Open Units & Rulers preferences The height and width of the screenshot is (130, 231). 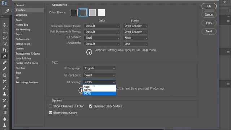[29, 58]
